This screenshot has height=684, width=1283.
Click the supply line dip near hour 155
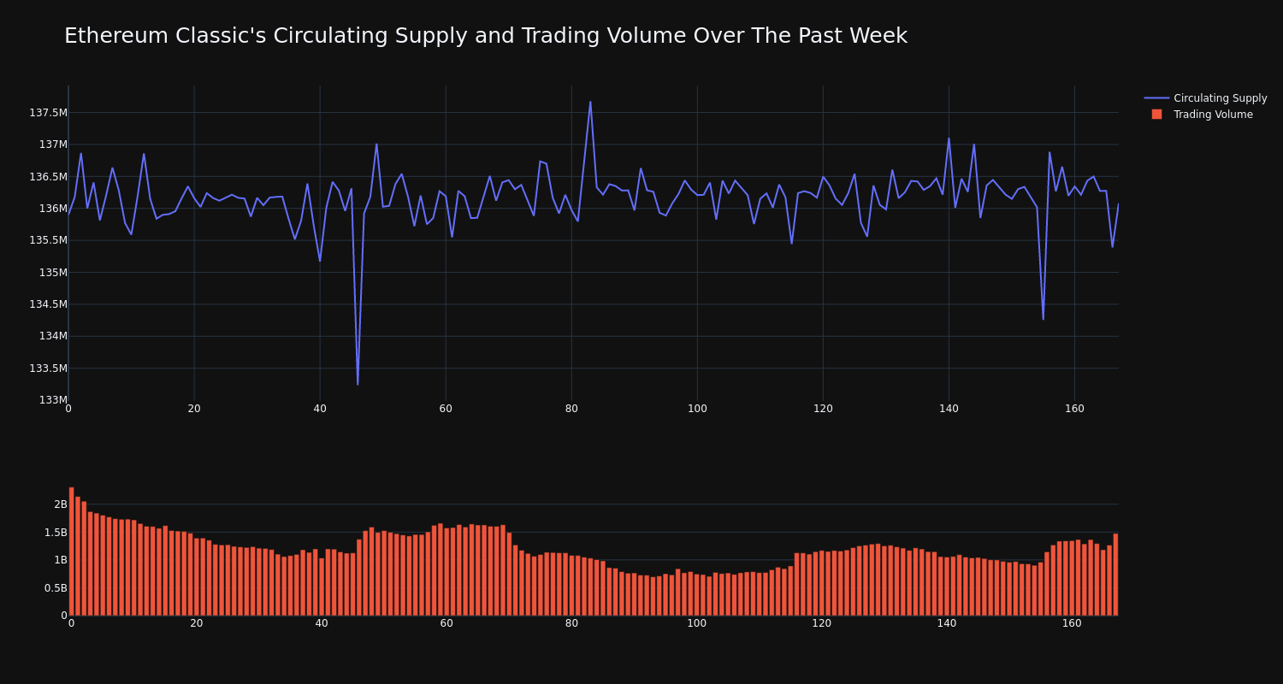1043,319
